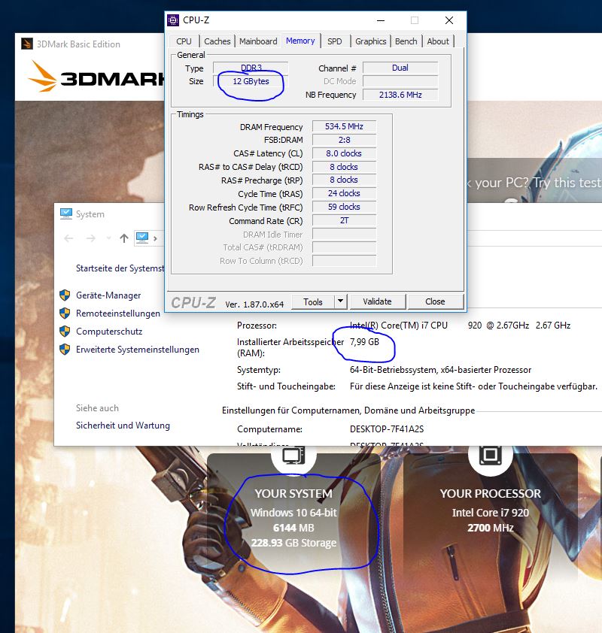Image resolution: width=602 pixels, height=633 pixels.
Task: Click the Dual channel field
Action: pyautogui.click(x=400, y=68)
